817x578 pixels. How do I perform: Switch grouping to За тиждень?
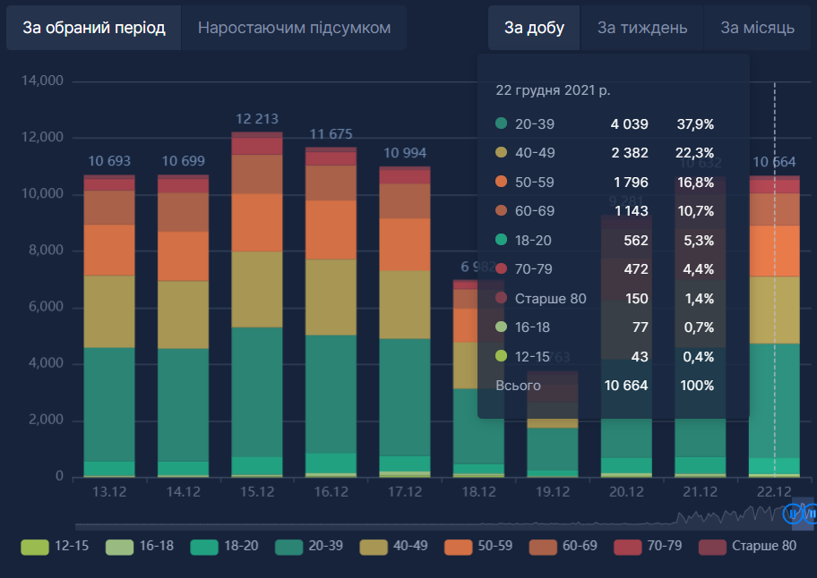tap(642, 28)
